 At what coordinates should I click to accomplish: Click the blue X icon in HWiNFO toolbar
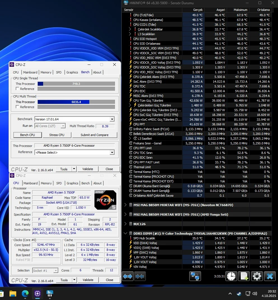270,276
